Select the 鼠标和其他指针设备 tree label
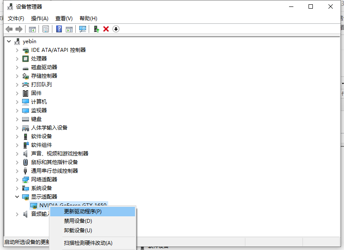The height and width of the screenshot is (250, 344). (x=55, y=162)
